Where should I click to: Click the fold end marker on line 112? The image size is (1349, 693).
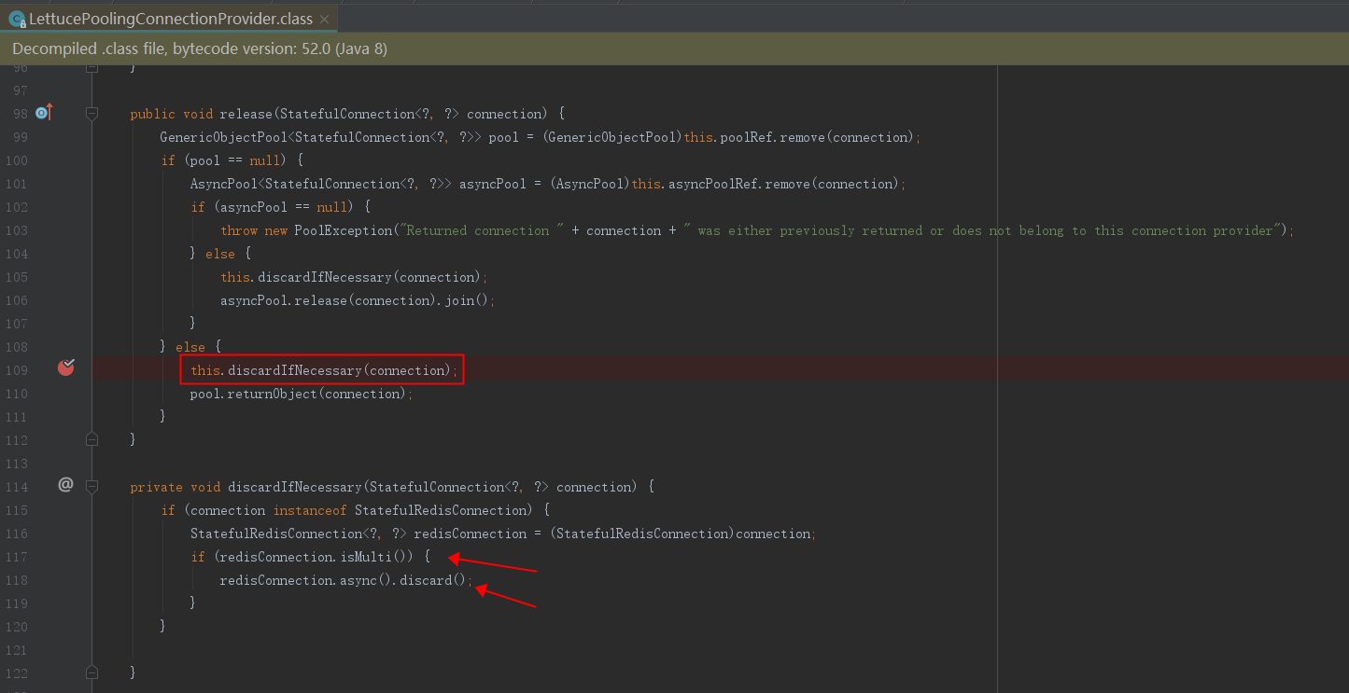tap(91, 438)
